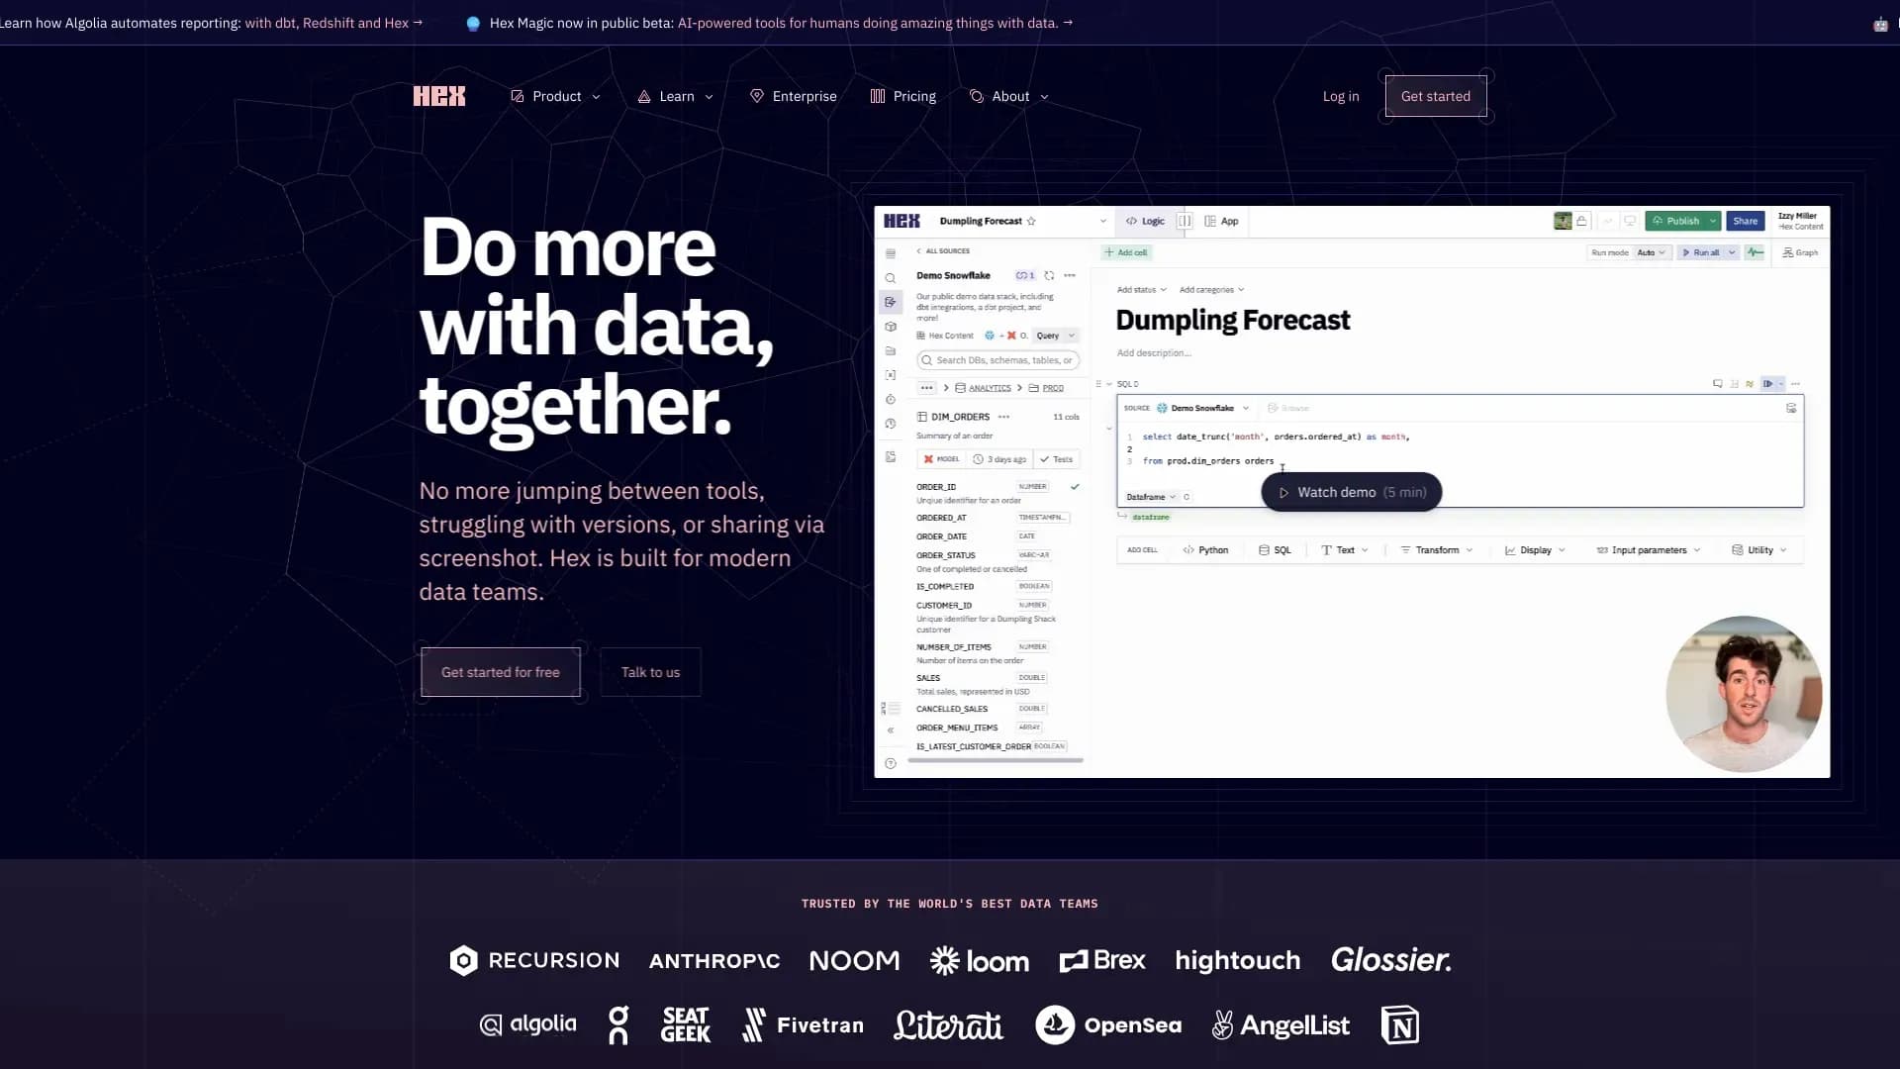Expand the Publish dropdown arrow
1900x1069 pixels.
click(x=1713, y=221)
